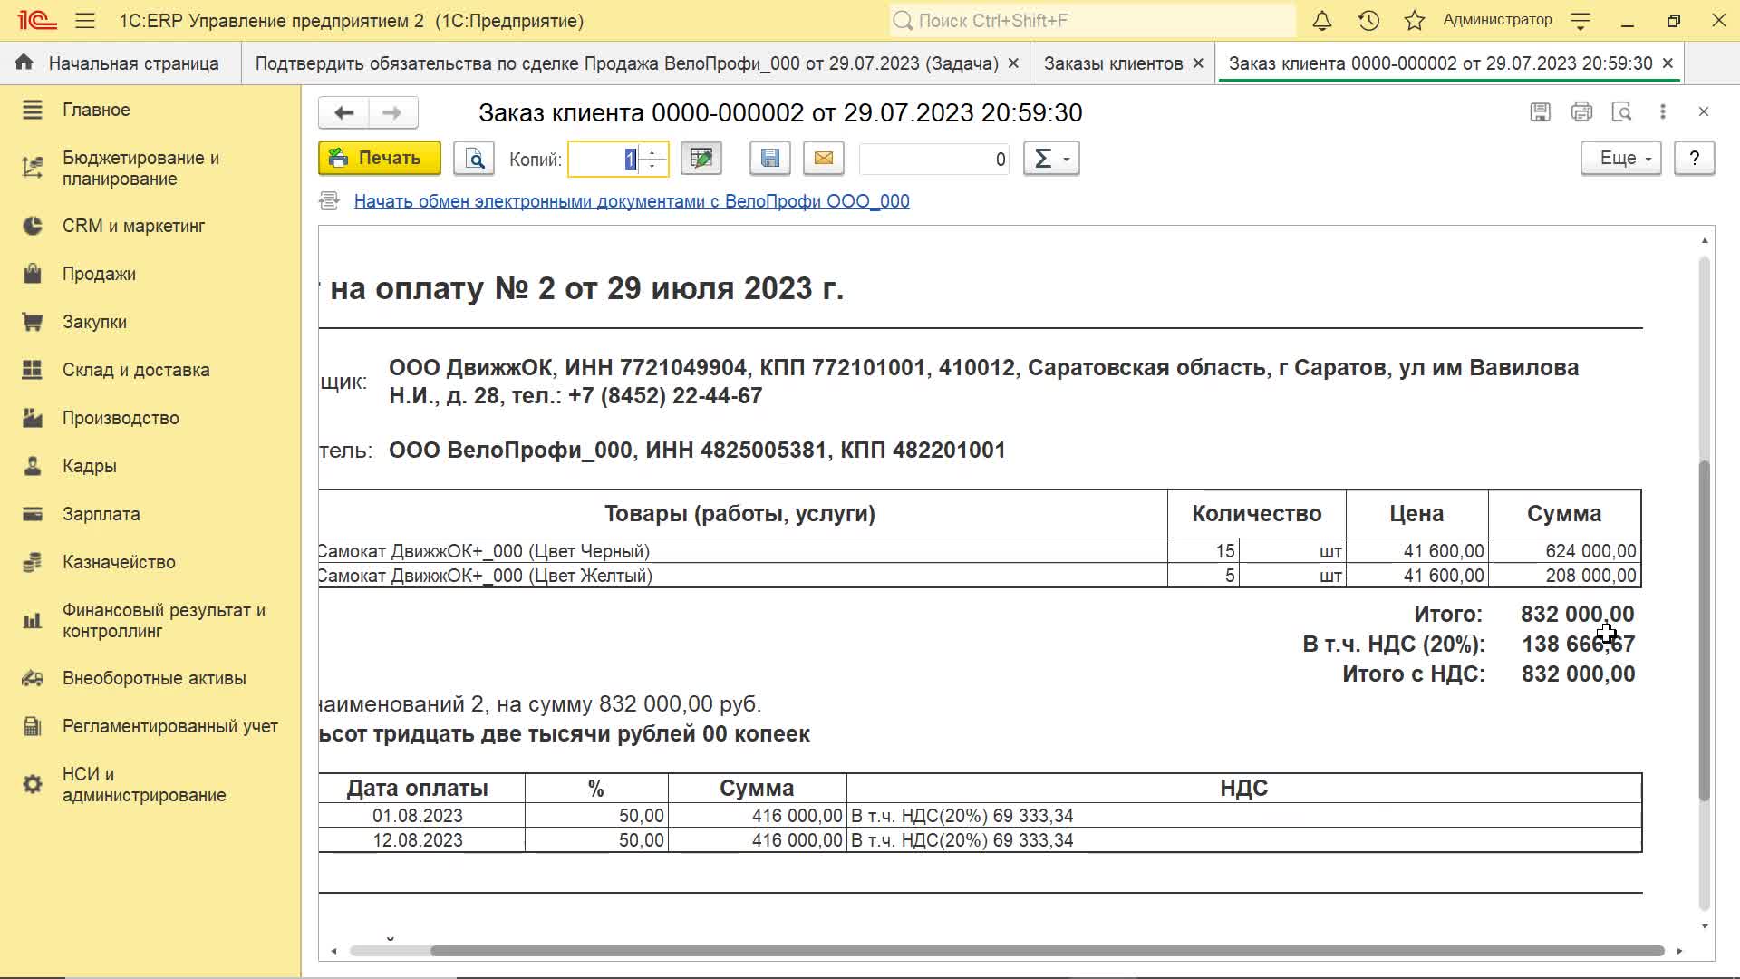Open print preview magnifier icon
Viewport: 1740px width, 979px height.
point(474,159)
